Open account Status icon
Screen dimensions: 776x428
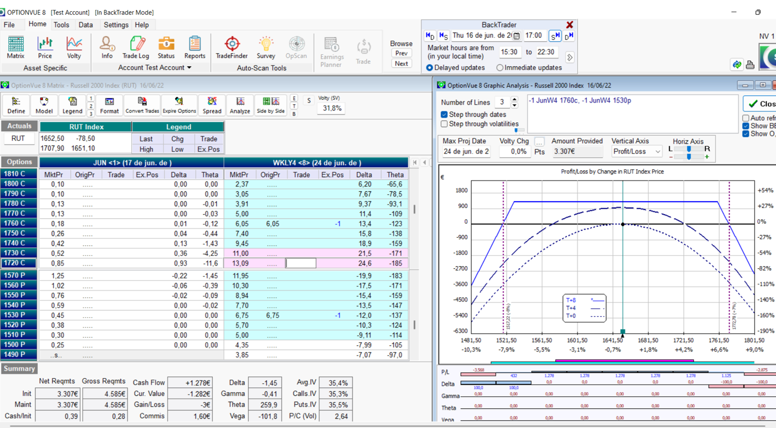click(x=166, y=47)
